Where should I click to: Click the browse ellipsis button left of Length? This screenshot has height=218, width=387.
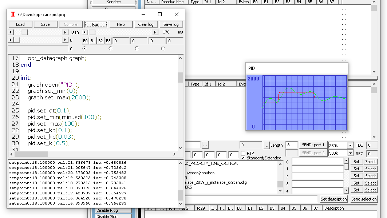pyautogui.click(x=266, y=145)
